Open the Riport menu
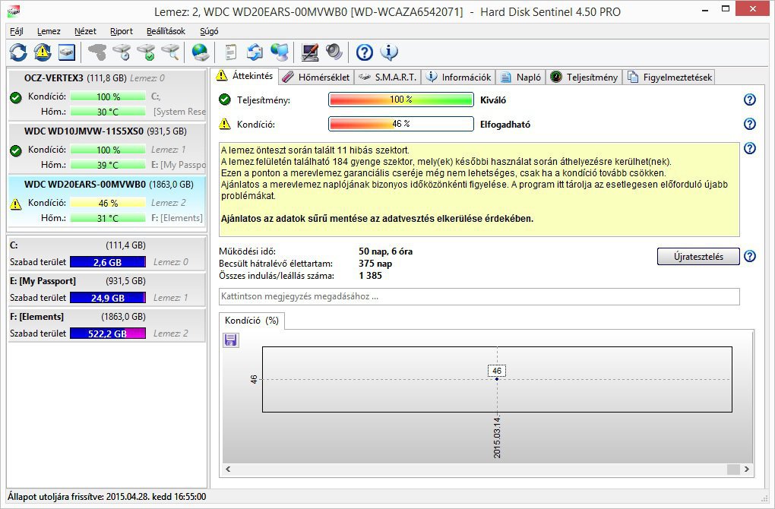Screen dimensions: 775x509 pos(121,31)
